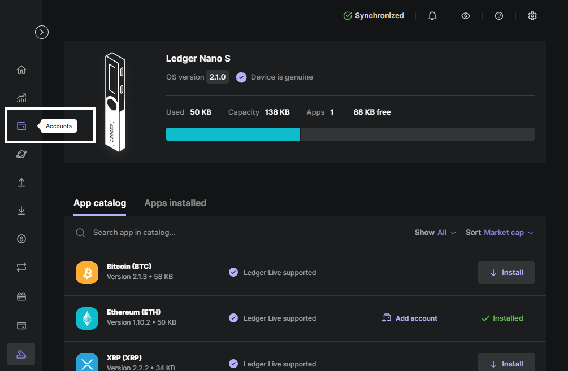Open the Show All filter dropdown
Image resolution: width=568 pixels, height=371 pixels.
435,233
